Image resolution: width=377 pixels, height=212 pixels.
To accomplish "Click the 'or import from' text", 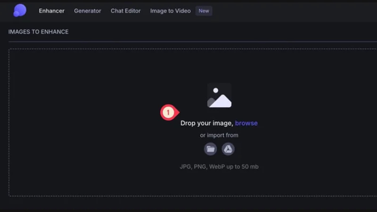I will (219, 135).
